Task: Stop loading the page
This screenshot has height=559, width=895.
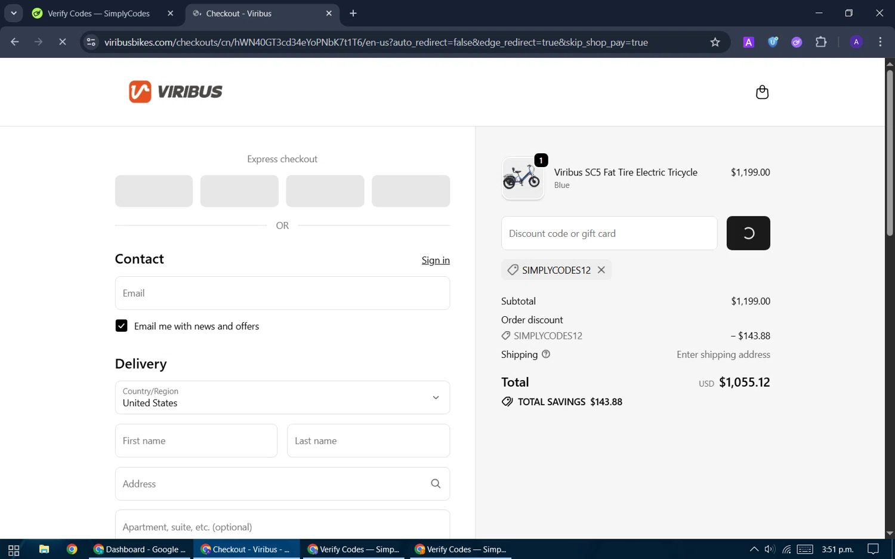Action: (62, 42)
